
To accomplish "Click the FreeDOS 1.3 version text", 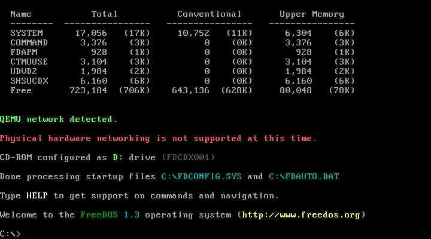I will click(x=110, y=215).
